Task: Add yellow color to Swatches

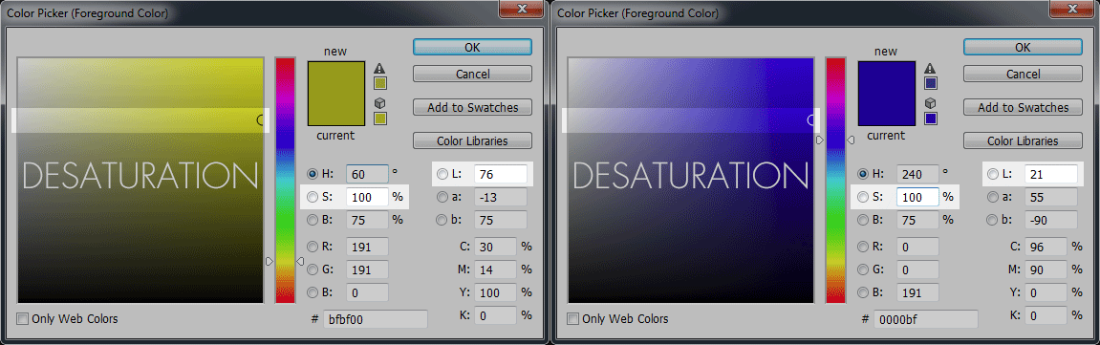Action: (x=472, y=107)
